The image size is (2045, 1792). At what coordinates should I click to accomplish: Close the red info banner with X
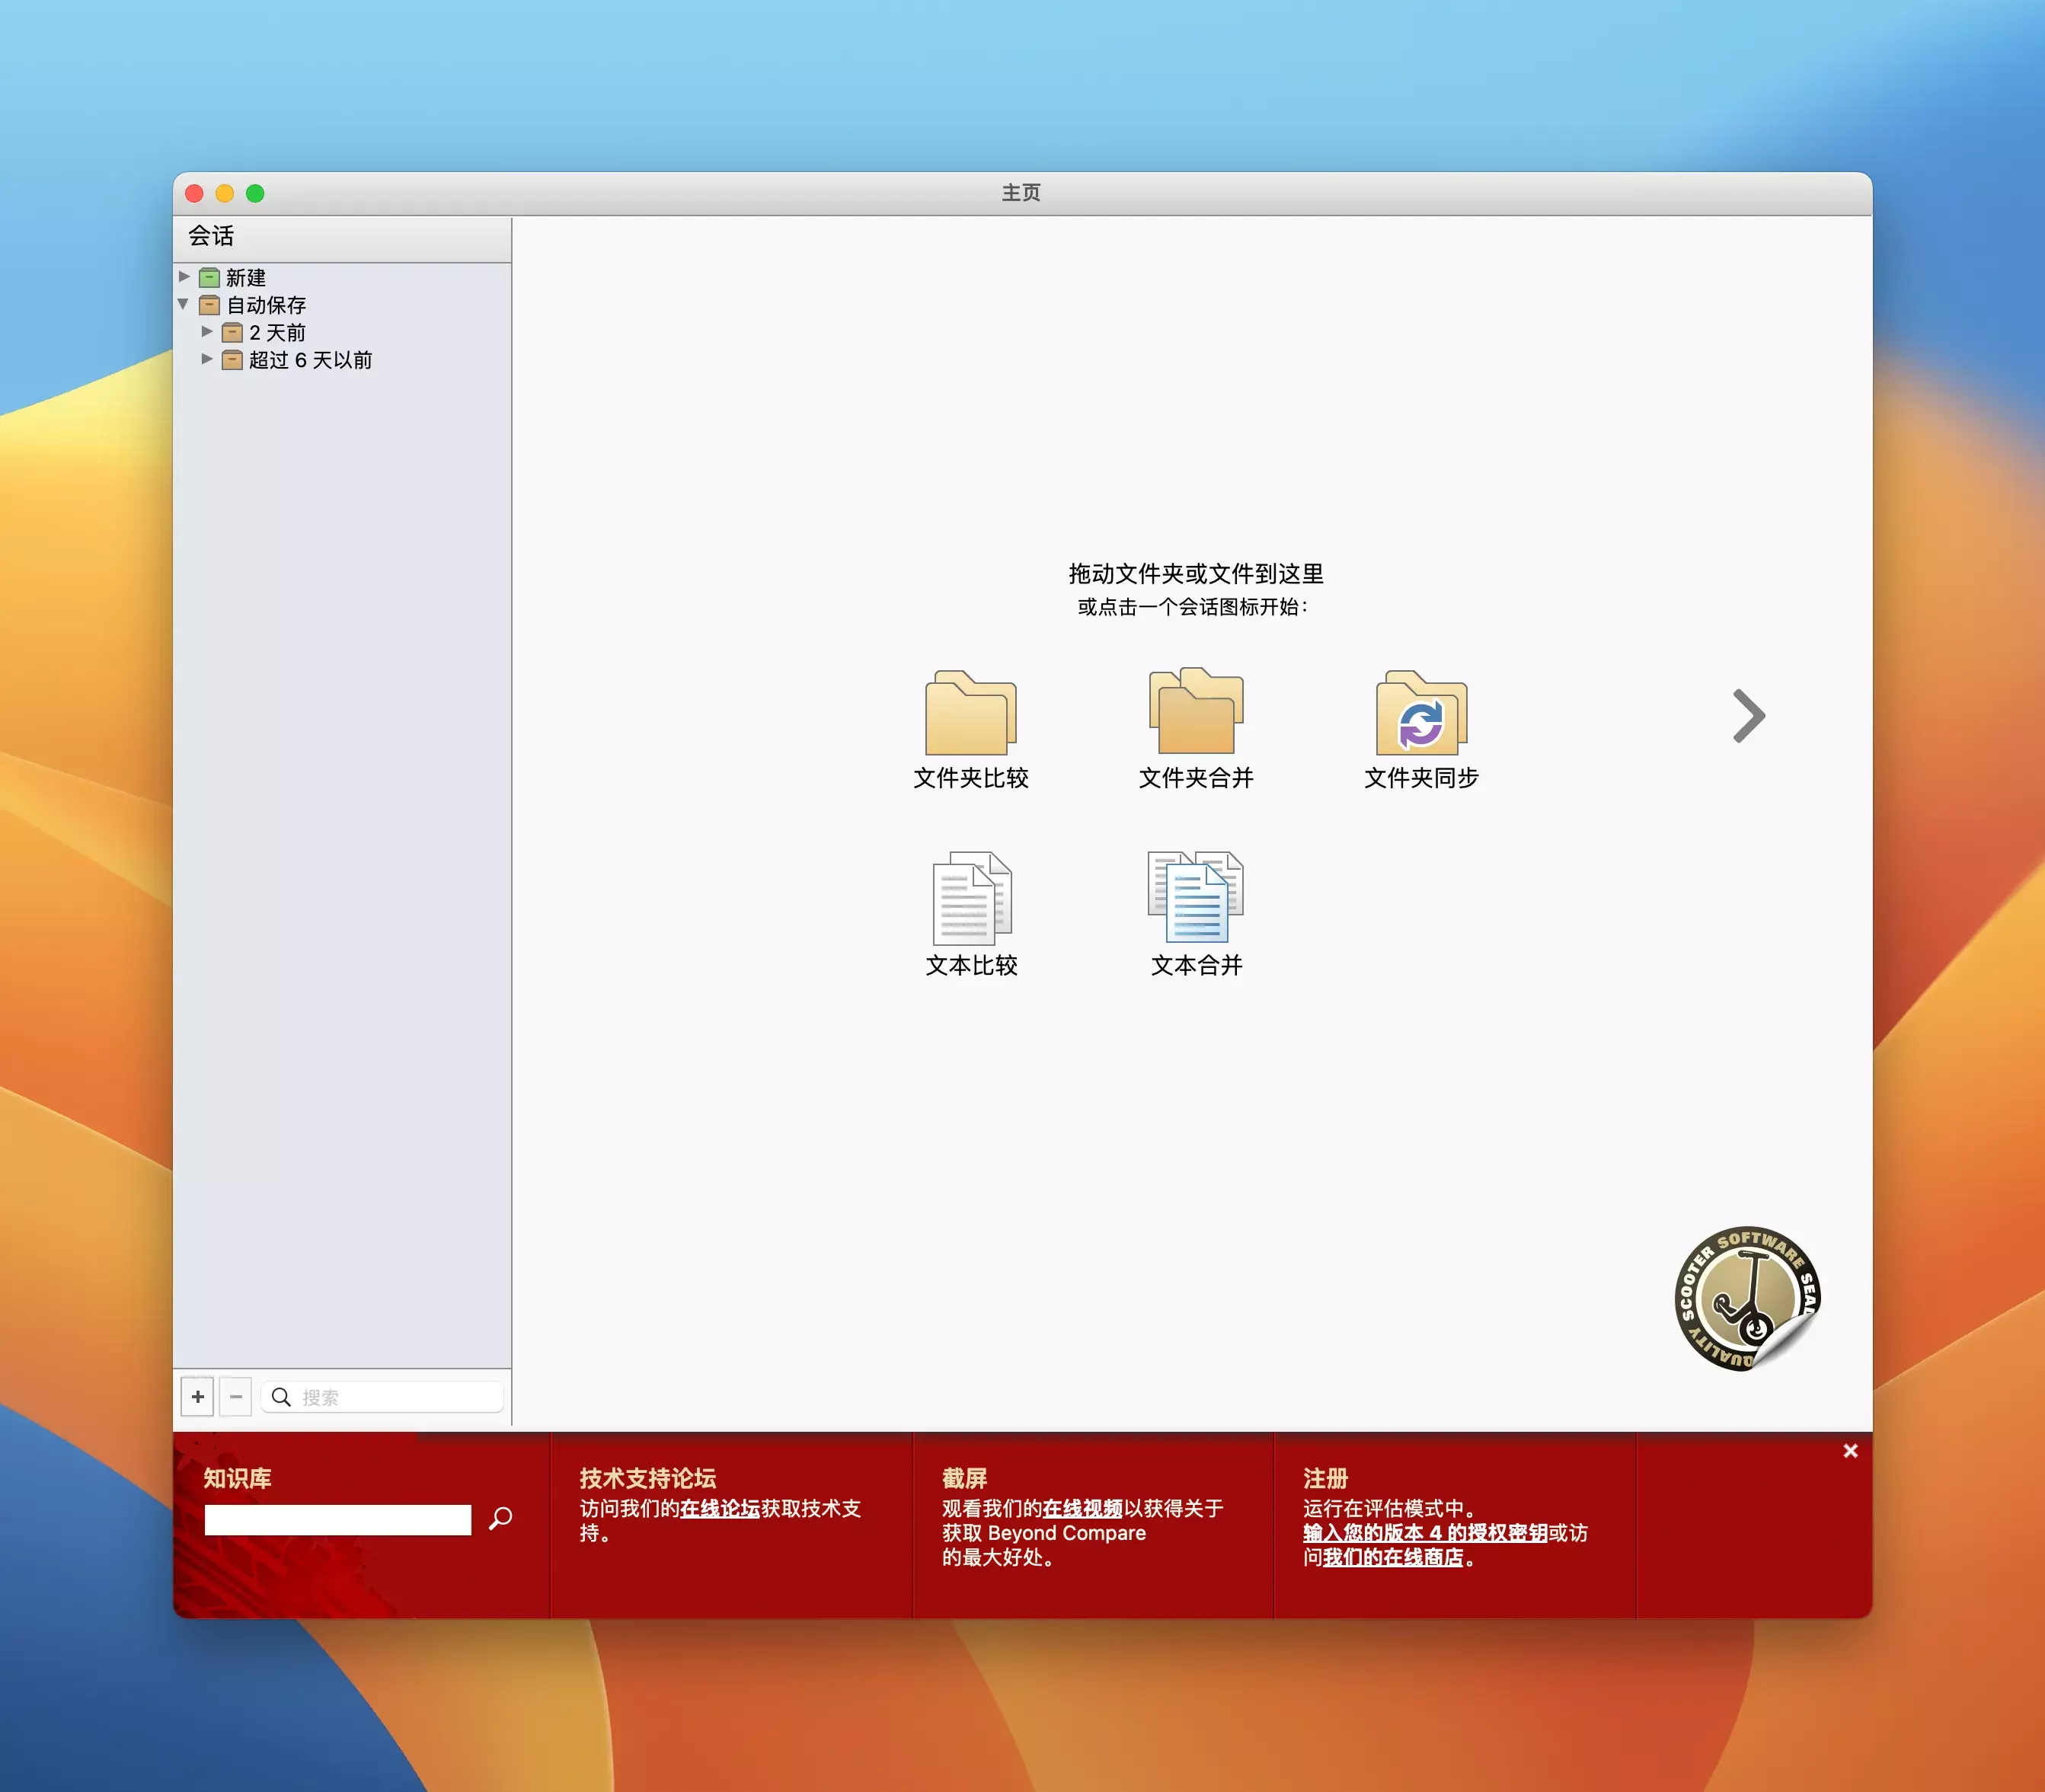pos(1850,1450)
